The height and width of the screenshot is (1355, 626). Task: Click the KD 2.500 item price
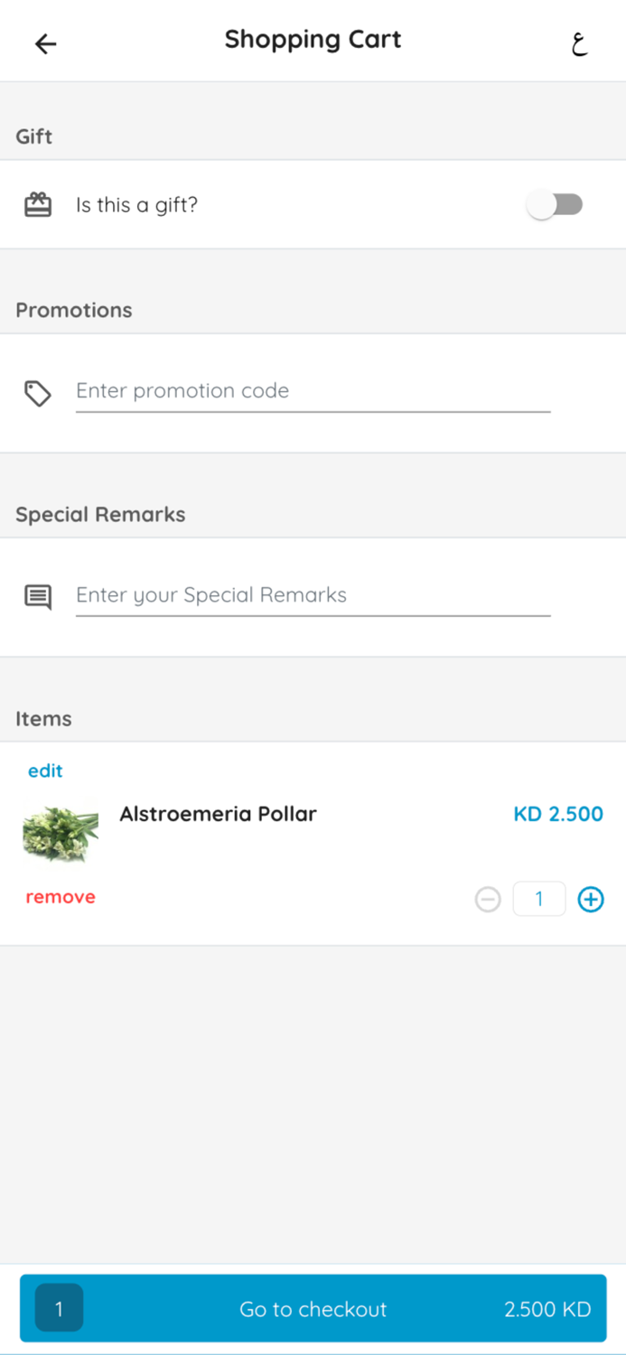[558, 814]
